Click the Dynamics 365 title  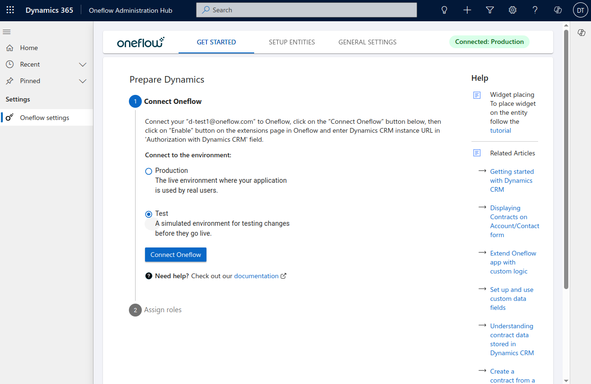tap(49, 10)
